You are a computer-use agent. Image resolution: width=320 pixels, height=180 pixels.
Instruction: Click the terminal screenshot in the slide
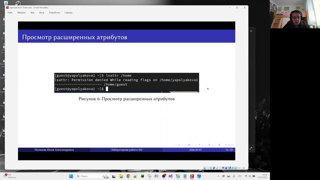pos(126,82)
